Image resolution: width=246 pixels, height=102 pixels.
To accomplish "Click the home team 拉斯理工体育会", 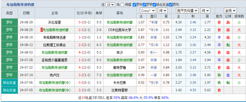I will point(54,45).
